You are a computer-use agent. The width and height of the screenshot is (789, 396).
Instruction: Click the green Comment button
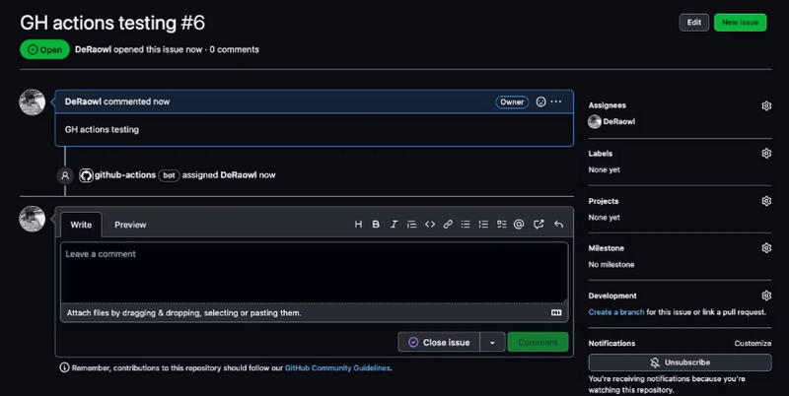(x=538, y=342)
